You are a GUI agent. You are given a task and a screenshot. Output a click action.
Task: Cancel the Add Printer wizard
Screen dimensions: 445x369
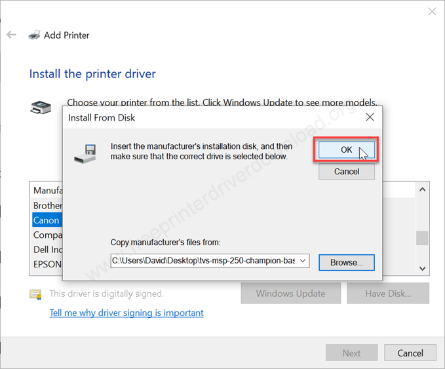click(410, 353)
